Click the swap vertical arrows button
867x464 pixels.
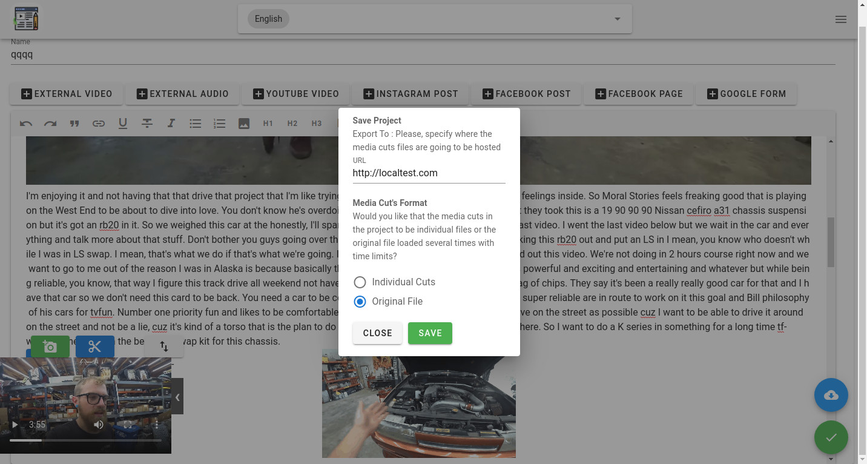pyautogui.click(x=164, y=346)
